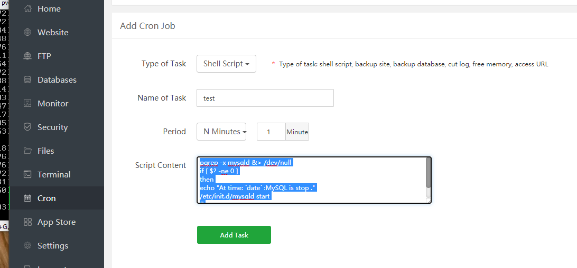Click the Home icon in sidebar
This screenshot has width=577, height=268.
(27, 9)
